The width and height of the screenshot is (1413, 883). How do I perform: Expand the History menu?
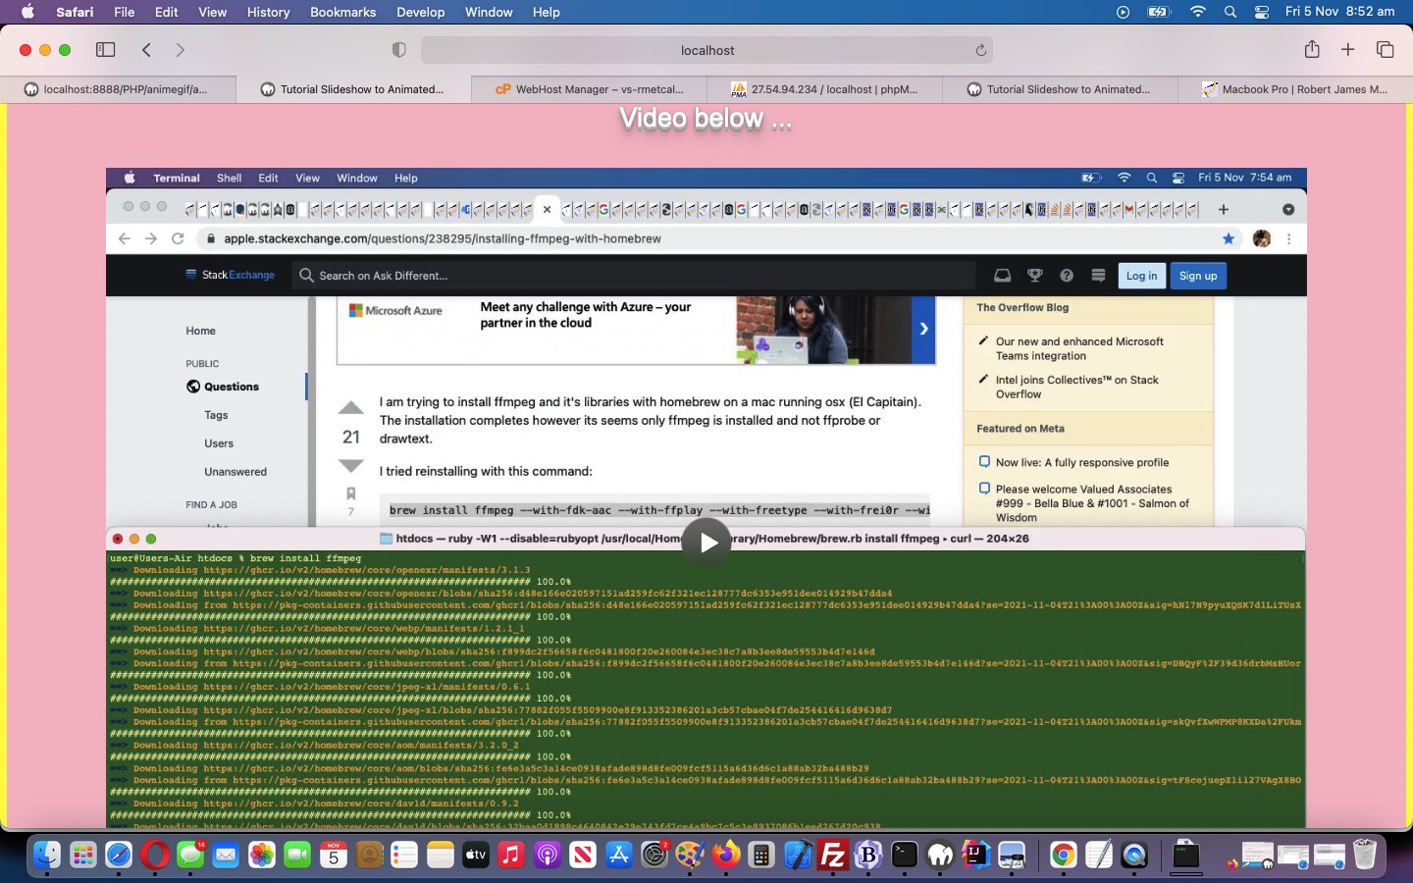pos(268,12)
